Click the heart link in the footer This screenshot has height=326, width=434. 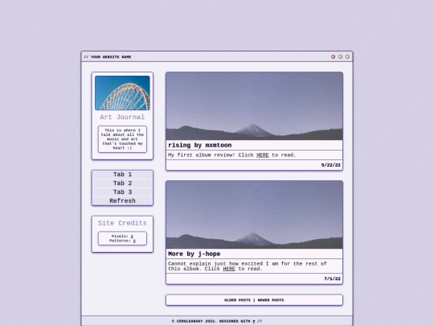click(x=253, y=321)
